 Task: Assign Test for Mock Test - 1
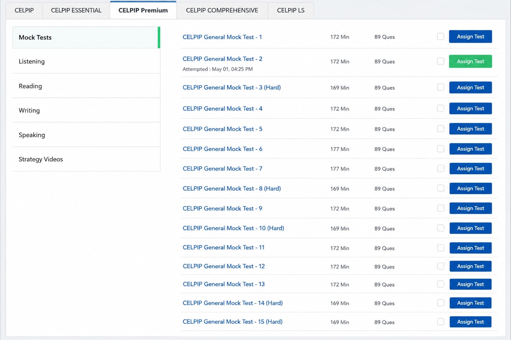470,37
